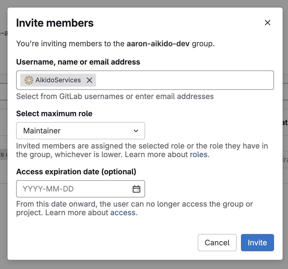Click the "Access expiration date (optional)" label
The width and height of the screenshot is (288, 269).
tap(76, 172)
